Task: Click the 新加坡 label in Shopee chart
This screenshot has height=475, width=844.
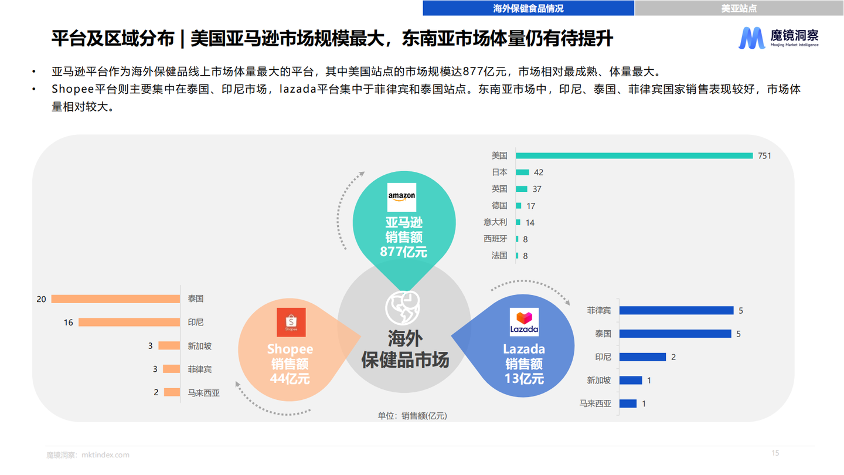Action: pyautogui.click(x=200, y=346)
